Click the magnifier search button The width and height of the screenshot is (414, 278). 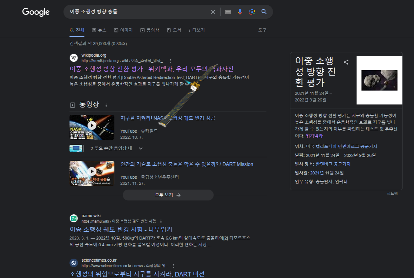coord(264,12)
